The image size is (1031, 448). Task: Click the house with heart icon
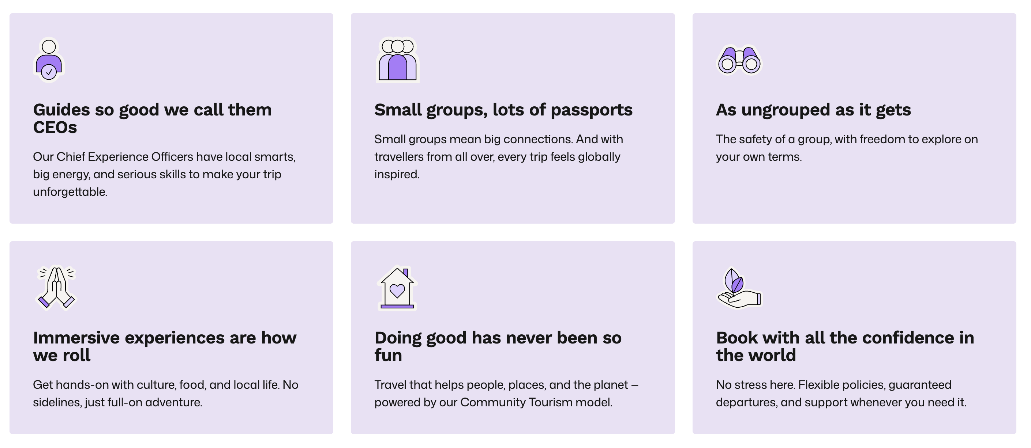coord(397,288)
